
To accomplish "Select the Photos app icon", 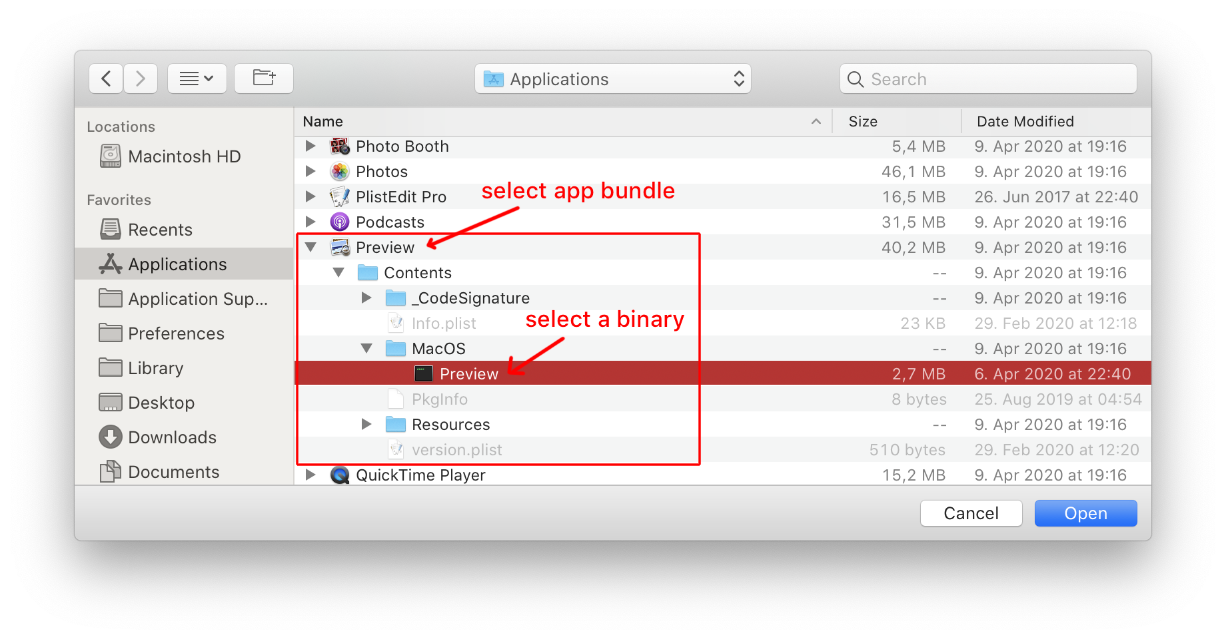I will (x=340, y=171).
